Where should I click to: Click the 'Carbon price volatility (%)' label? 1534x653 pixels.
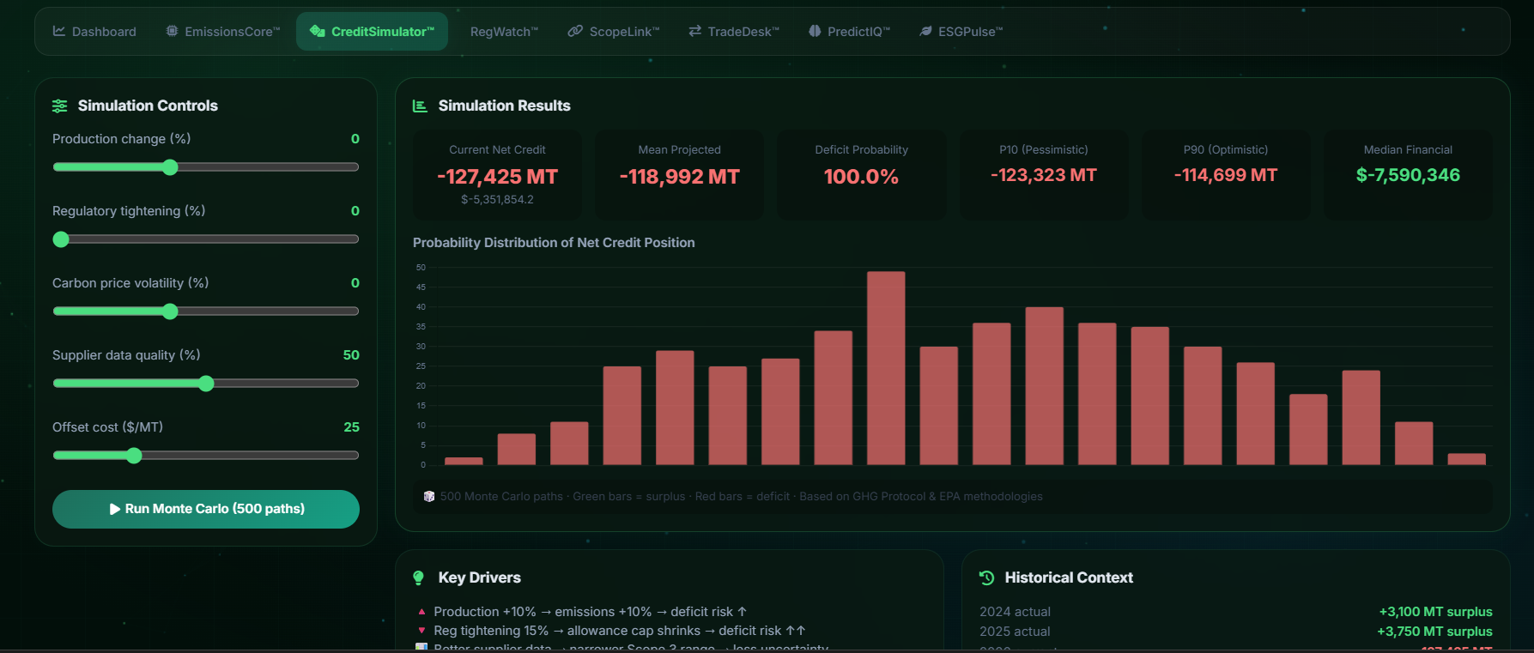(x=130, y=283)
